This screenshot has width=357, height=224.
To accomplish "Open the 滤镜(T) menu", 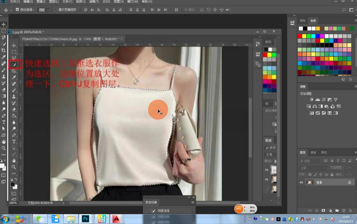I will point(94,2).
